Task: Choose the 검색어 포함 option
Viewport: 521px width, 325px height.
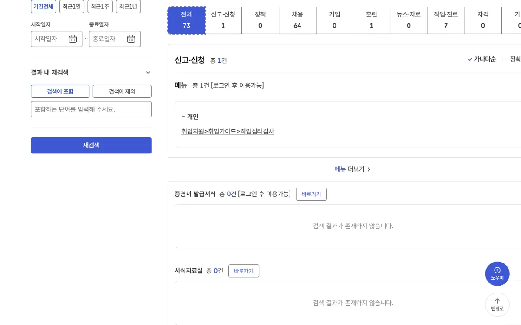Action: pos(60,91)
